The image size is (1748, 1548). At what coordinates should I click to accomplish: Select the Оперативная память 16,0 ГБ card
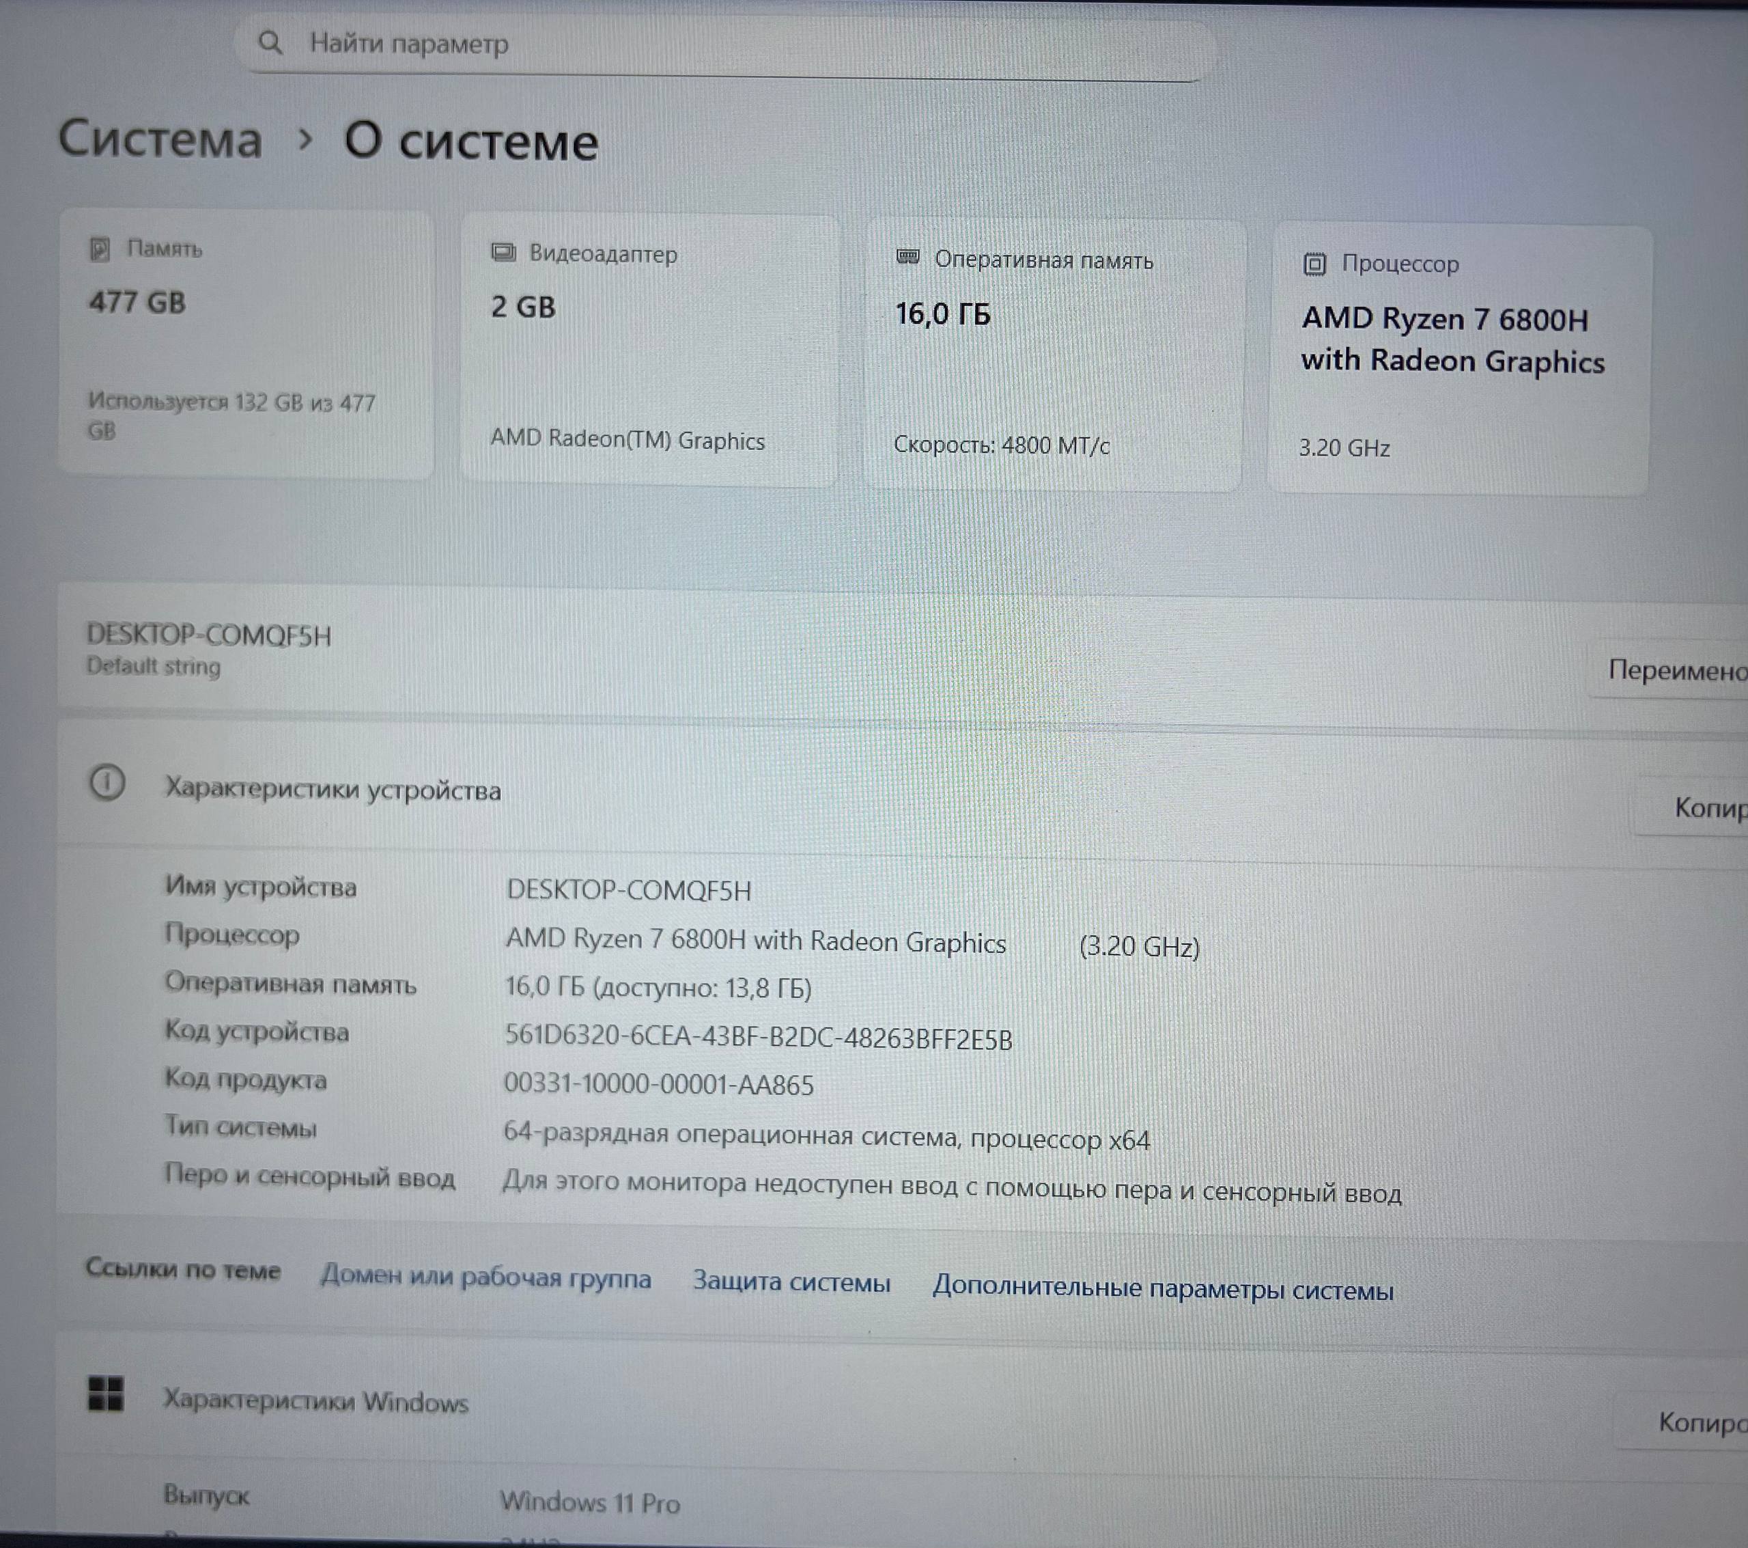tap(1054, 356)
